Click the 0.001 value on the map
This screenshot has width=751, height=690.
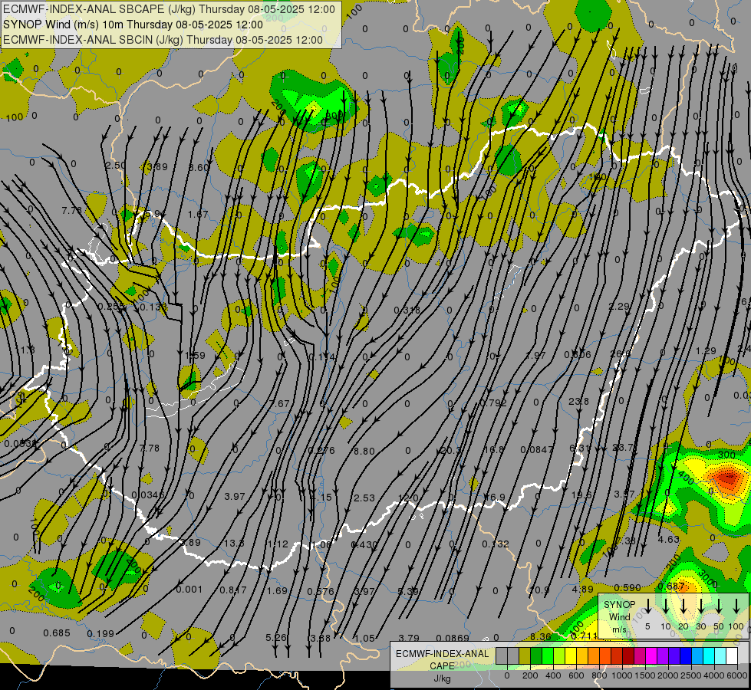189,589
